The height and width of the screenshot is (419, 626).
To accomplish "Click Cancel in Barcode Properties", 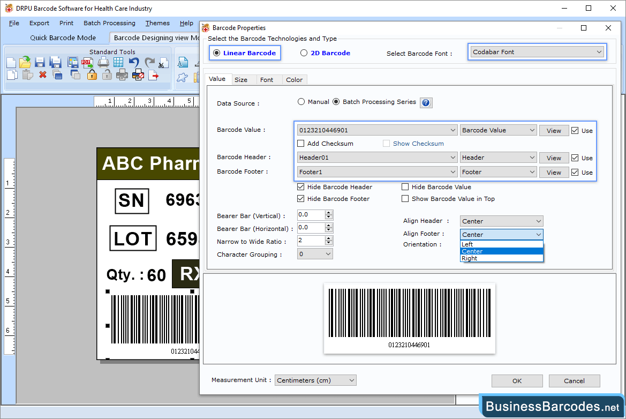I will [x=574, y=381].
